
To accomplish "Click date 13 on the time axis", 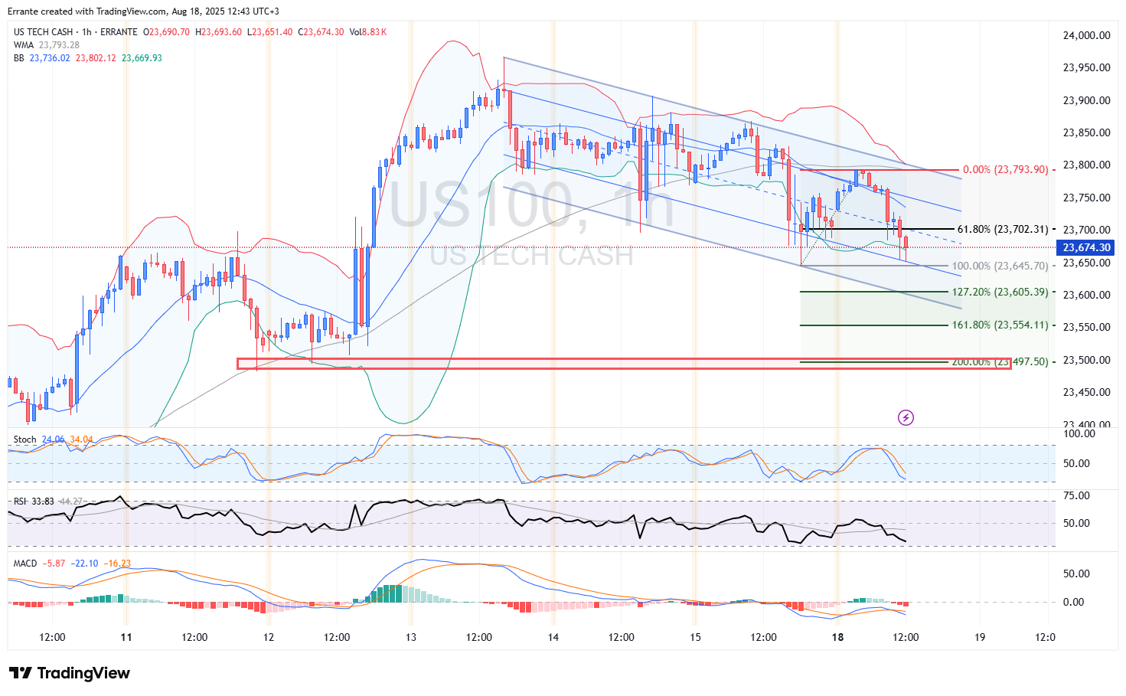I will 411,637.
